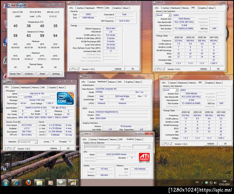Click Validate in the Slot #3 SPD window

tap(204, 69)
